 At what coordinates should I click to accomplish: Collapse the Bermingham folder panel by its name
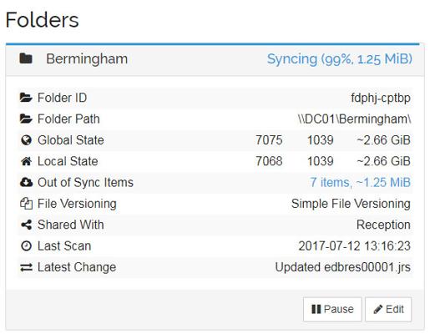tap(87, 58)
